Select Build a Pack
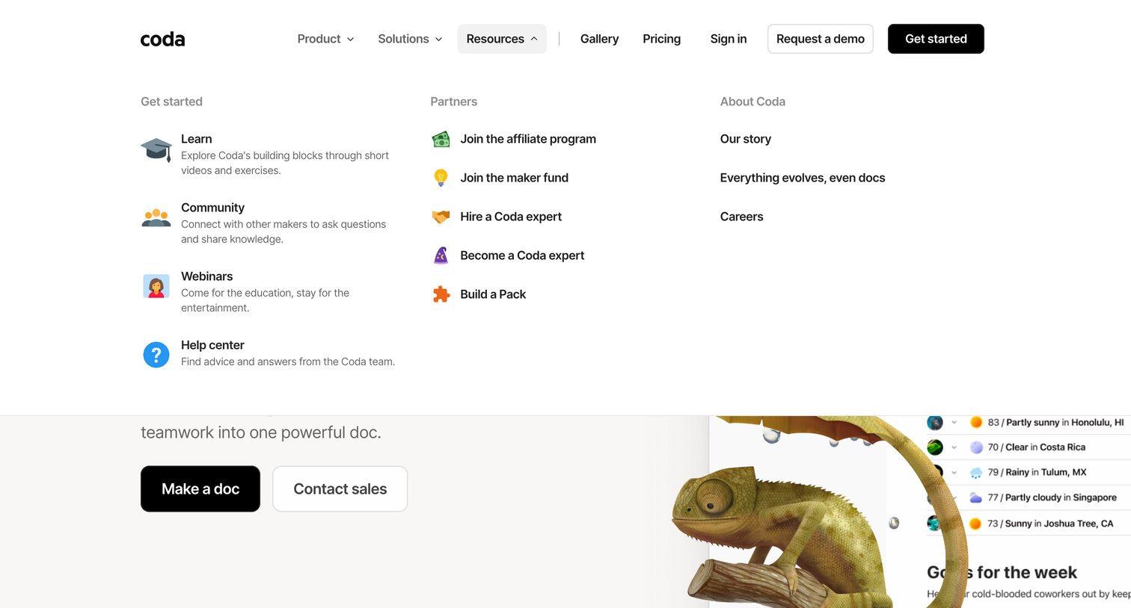1131x608 pixels. [493, 294]
